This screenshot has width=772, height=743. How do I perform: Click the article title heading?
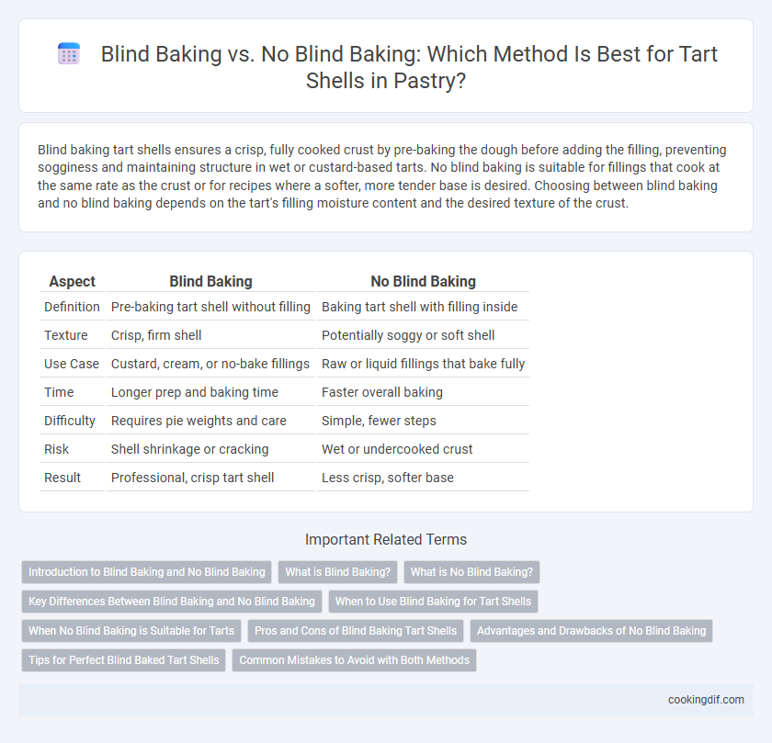pos(409,67)
